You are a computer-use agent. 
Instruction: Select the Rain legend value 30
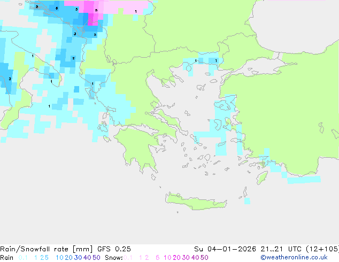(78, 258)
